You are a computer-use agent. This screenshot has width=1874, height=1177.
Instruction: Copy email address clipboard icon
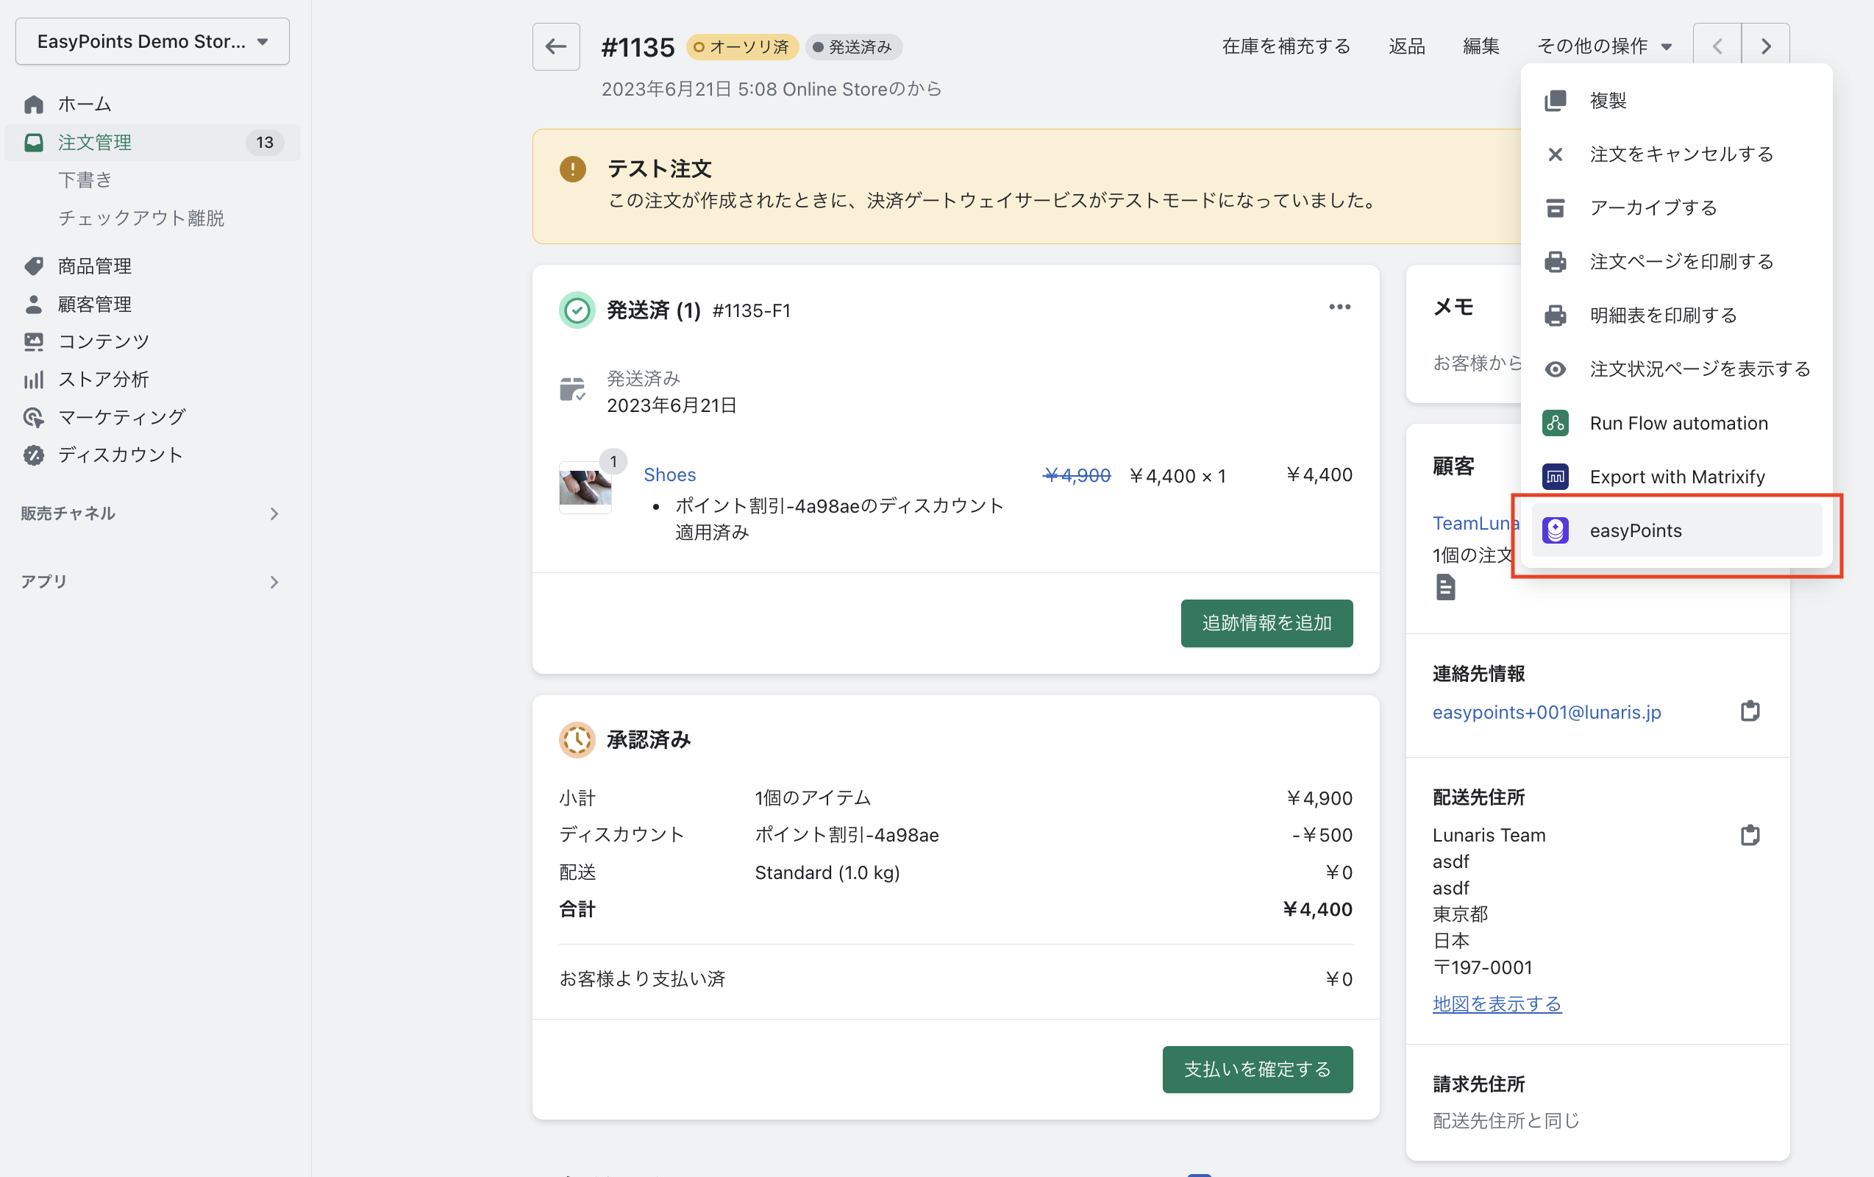[1750, 711]
